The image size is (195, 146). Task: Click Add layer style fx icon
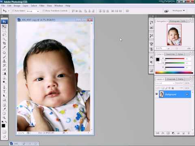[163, 133]
